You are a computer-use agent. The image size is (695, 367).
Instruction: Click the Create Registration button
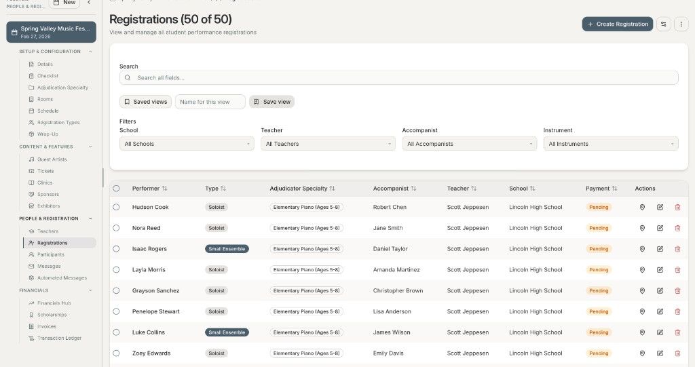pos(617,24)
